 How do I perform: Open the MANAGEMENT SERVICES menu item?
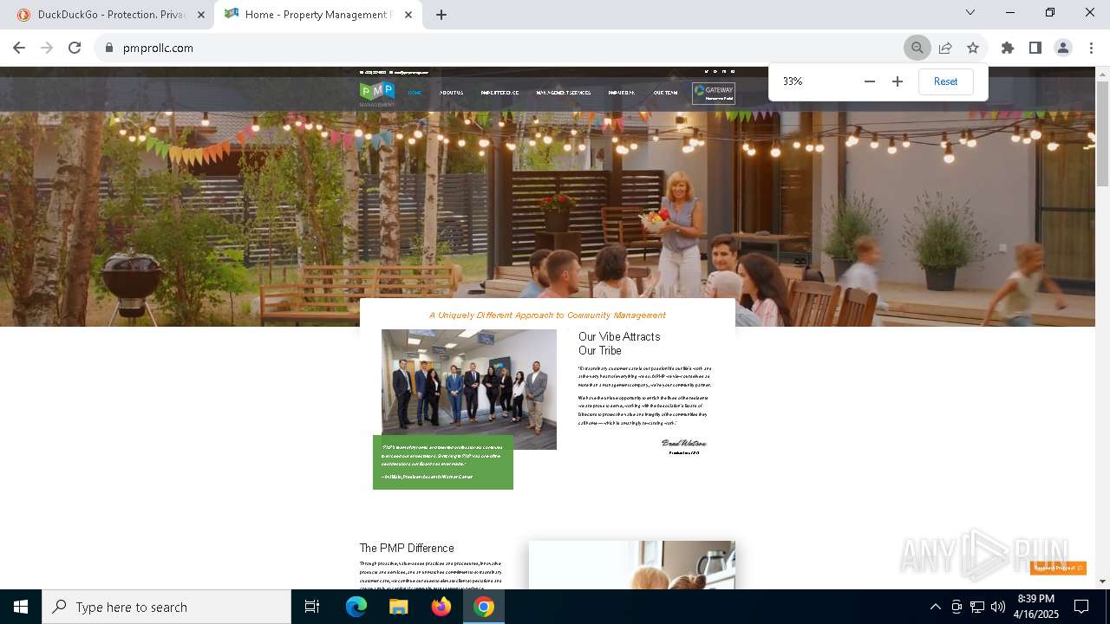[564, 93]
